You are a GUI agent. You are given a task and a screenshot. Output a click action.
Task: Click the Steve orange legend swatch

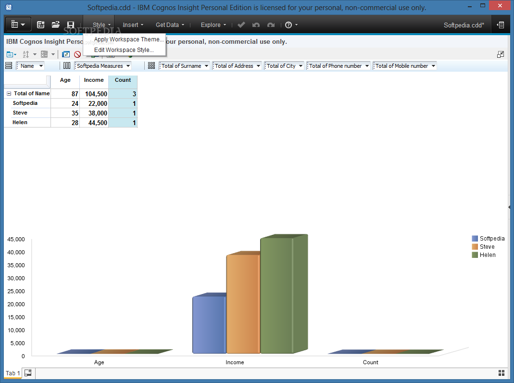pyautogui.click(x=475, y=246)
